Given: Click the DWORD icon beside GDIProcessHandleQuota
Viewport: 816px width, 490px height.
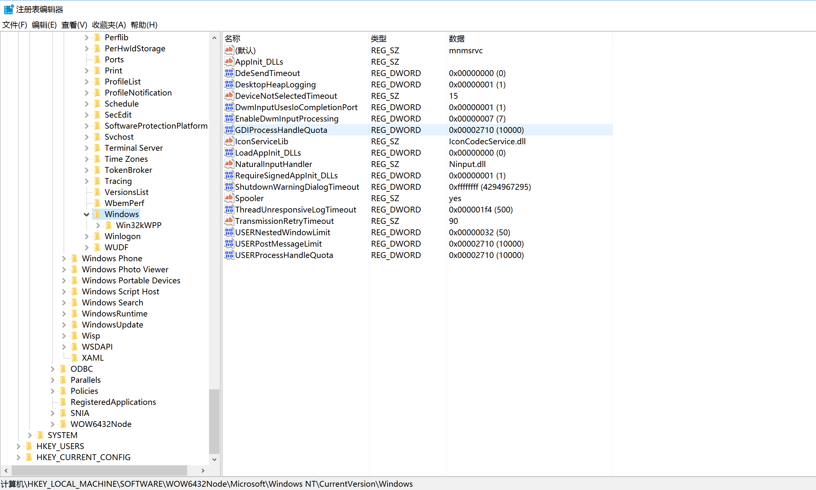Looking at the screenshot, I should click(229, 130).
